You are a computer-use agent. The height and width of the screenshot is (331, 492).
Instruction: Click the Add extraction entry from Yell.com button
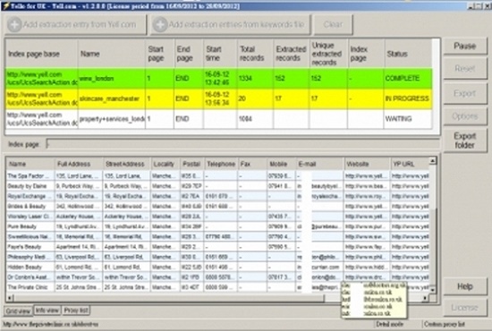[76, 24]
